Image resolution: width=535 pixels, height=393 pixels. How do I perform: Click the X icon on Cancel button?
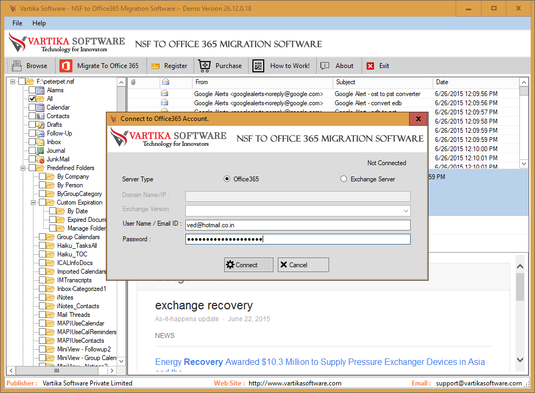click(284, 265)
